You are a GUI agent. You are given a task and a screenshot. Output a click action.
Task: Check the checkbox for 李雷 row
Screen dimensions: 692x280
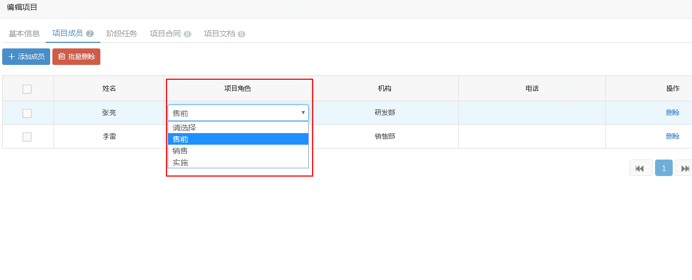point(27,137)
